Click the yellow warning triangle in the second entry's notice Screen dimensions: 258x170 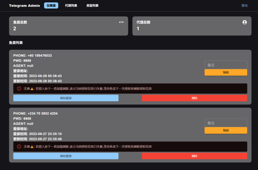pos(32,146)
